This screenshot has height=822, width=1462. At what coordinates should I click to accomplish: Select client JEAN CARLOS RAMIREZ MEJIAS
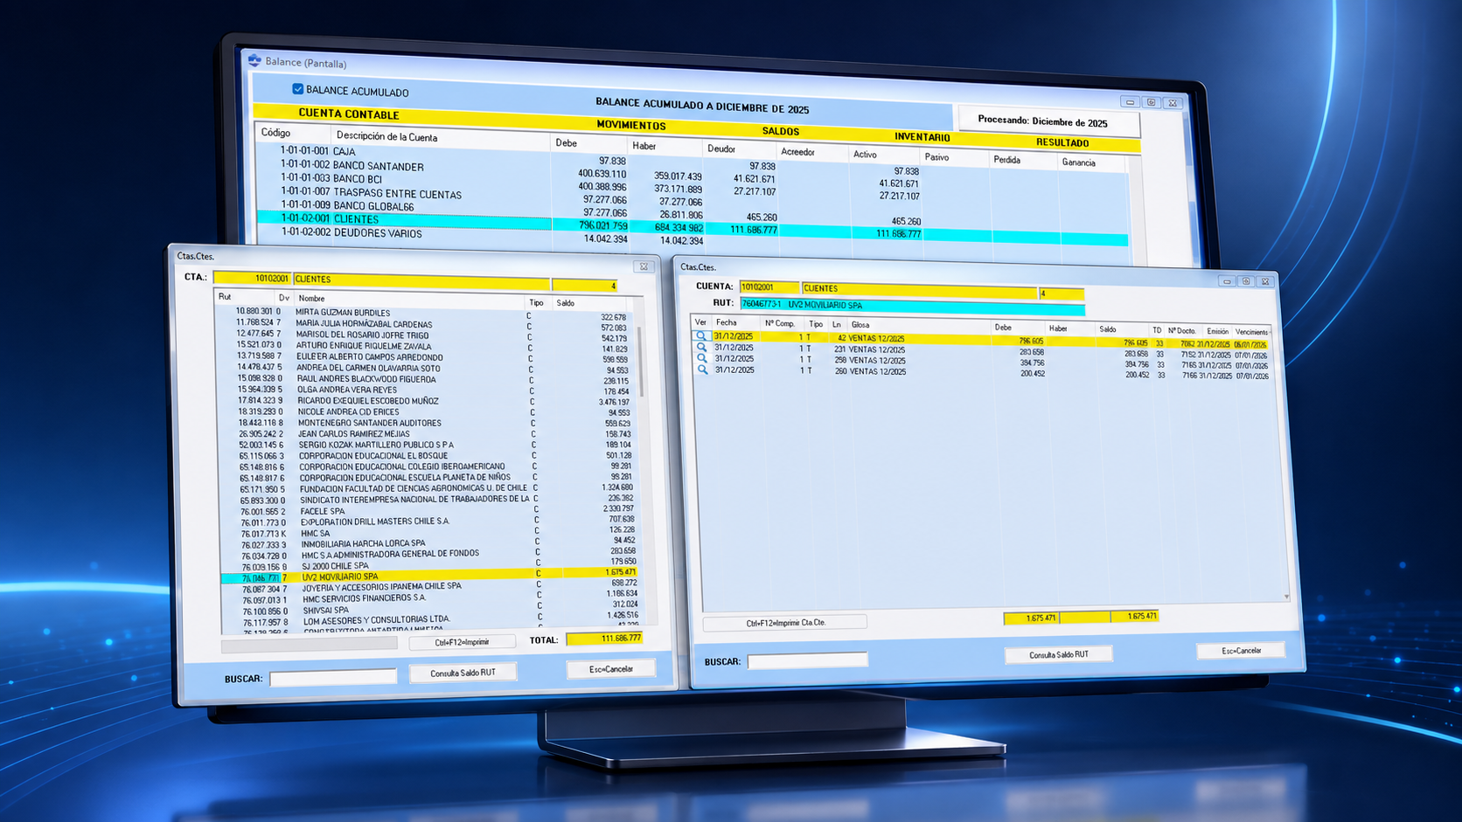428,434
